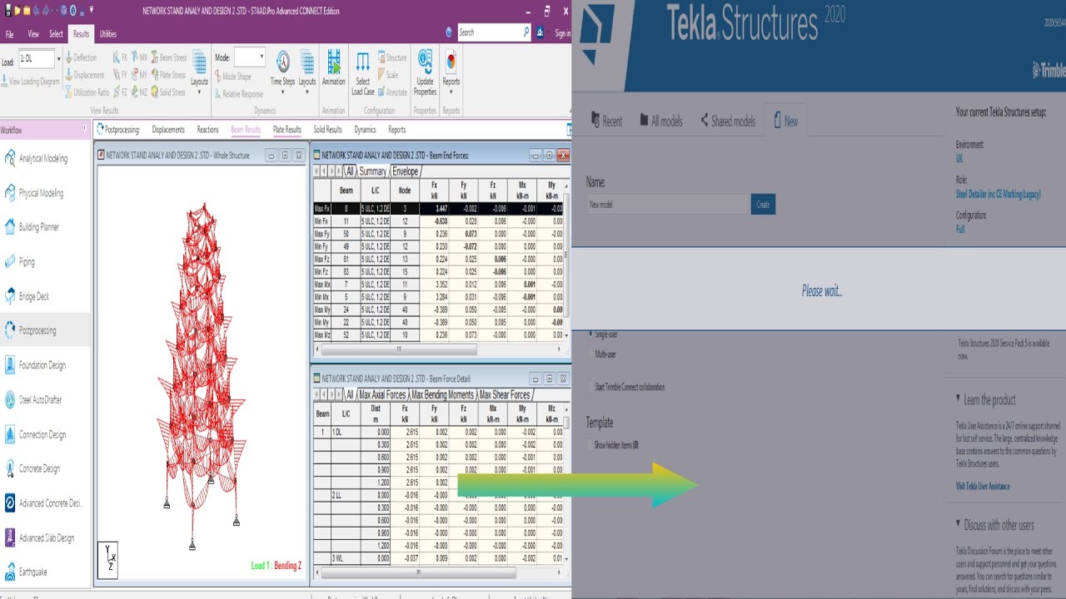The image size is (1066, 599).
Task: Click the STAAD Search box
Action: [x=493, y=32]
